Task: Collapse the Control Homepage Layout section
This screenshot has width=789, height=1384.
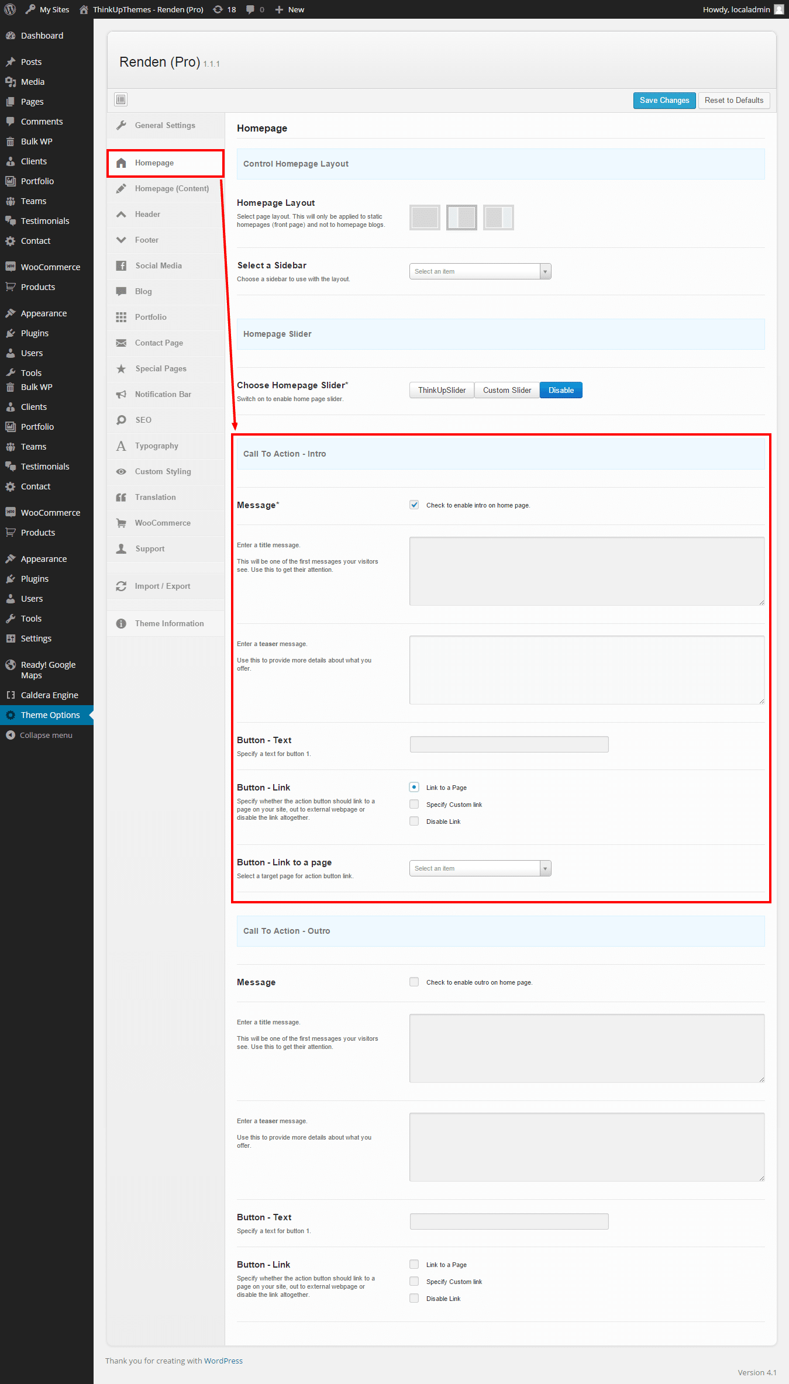Action: click(501, 164)
